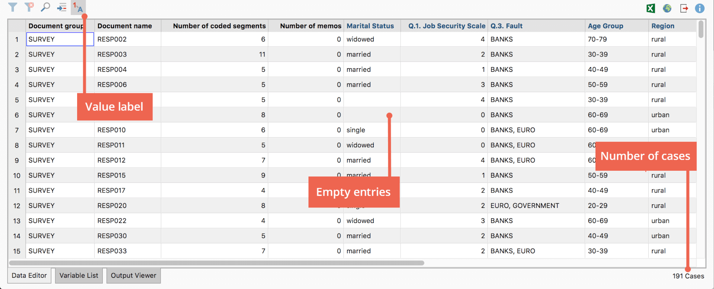714x289 pixels.
Task: Click coded segments value 11 for RESP003
Action: click(262, 54)
